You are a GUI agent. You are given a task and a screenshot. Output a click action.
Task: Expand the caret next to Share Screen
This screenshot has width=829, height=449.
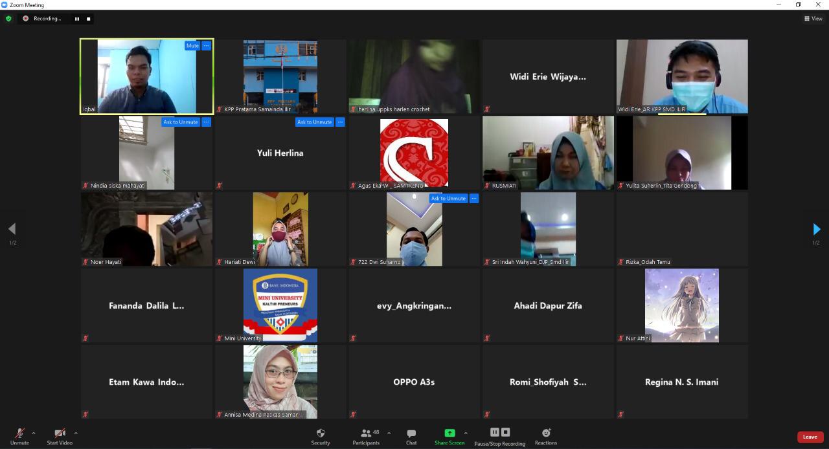[x=466, y=433]
